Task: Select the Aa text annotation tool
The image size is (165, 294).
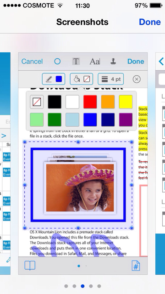Action: [95, 61]
